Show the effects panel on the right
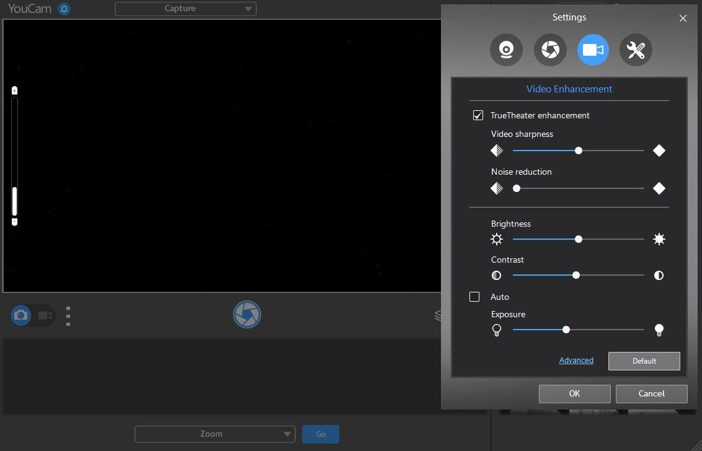This screenshot has width=702, height=451. (439, 315)
